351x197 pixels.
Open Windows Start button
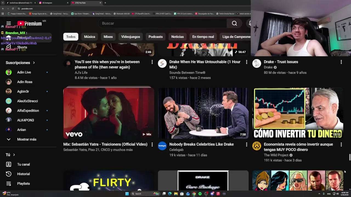(127, 194)
